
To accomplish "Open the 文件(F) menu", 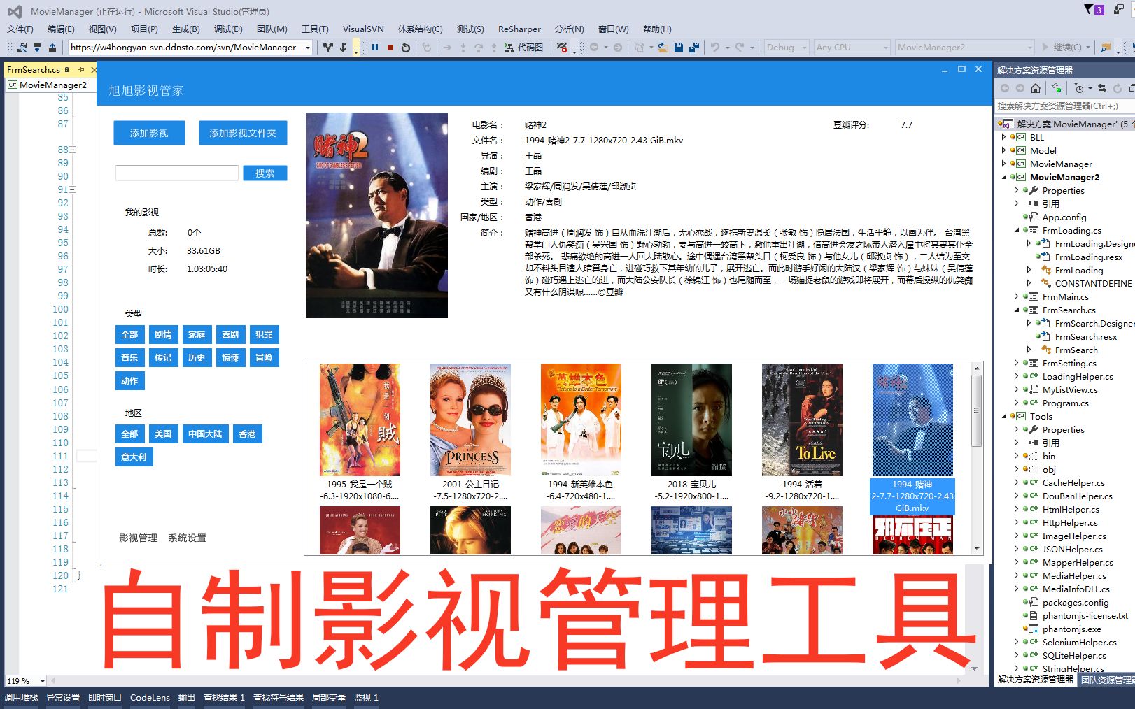I will (20, 29).
